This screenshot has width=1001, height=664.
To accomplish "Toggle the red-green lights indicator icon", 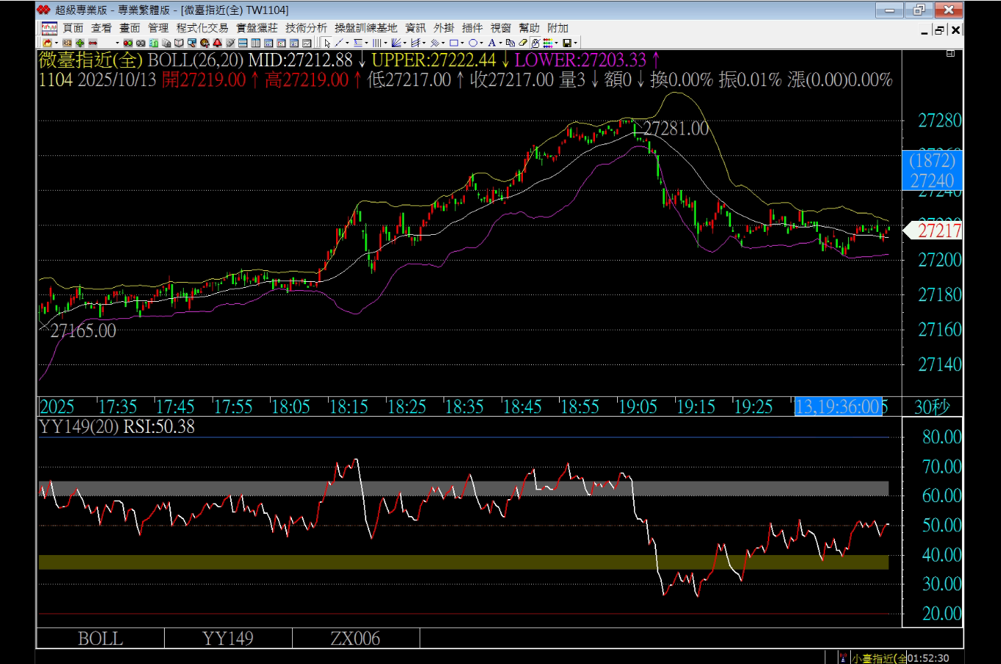I will click(128, 43).
